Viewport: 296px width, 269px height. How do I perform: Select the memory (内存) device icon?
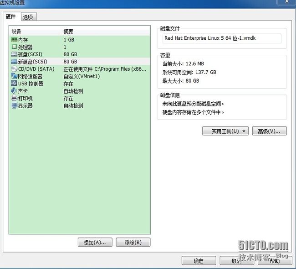(14, 40)
